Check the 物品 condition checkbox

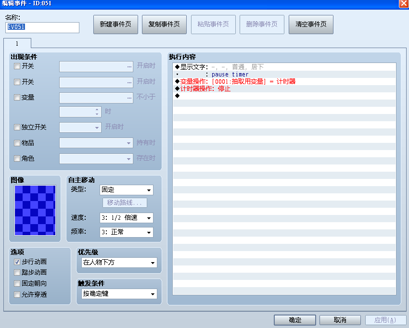point(17,143)
